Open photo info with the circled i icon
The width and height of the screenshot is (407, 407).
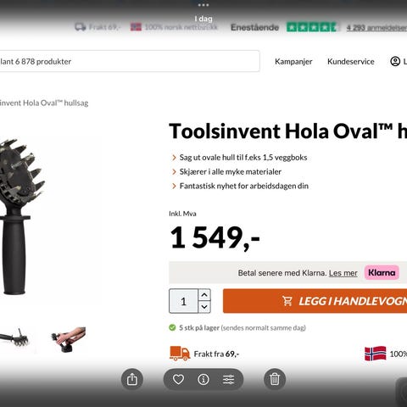(x=203, y=379)
